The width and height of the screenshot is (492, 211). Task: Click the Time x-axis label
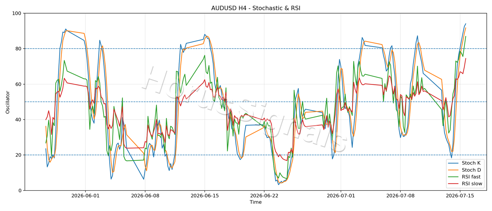256,202
